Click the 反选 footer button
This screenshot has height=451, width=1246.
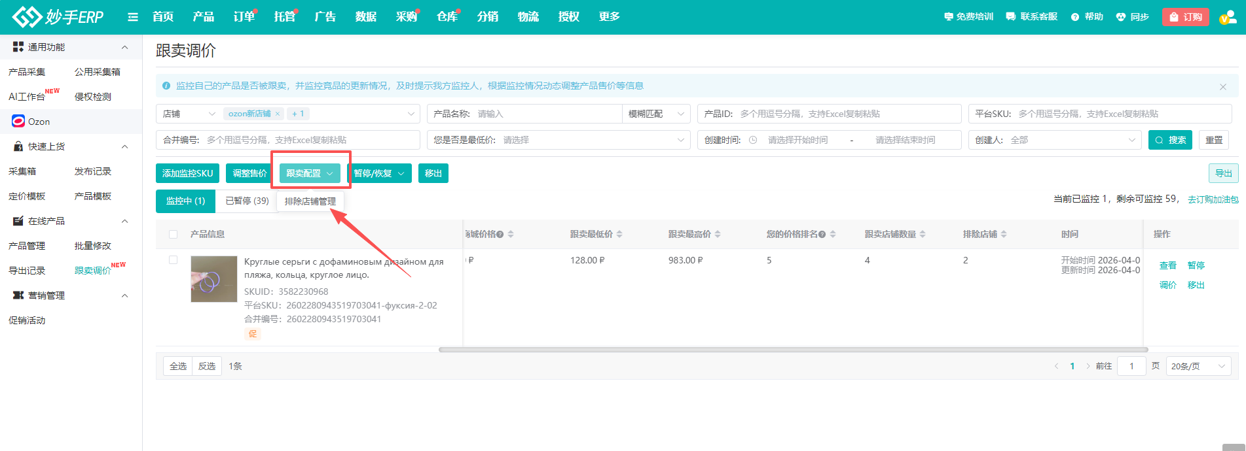coord(207,366)
